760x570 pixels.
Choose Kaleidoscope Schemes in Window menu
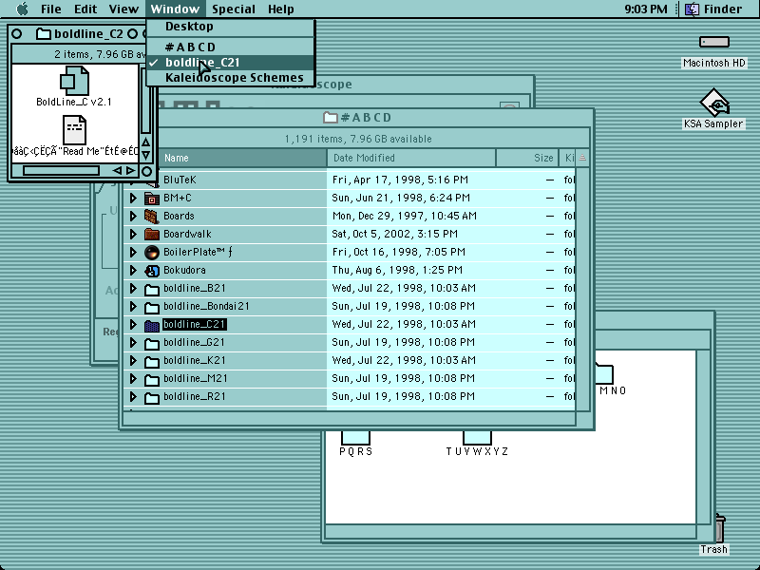point(231,78)
